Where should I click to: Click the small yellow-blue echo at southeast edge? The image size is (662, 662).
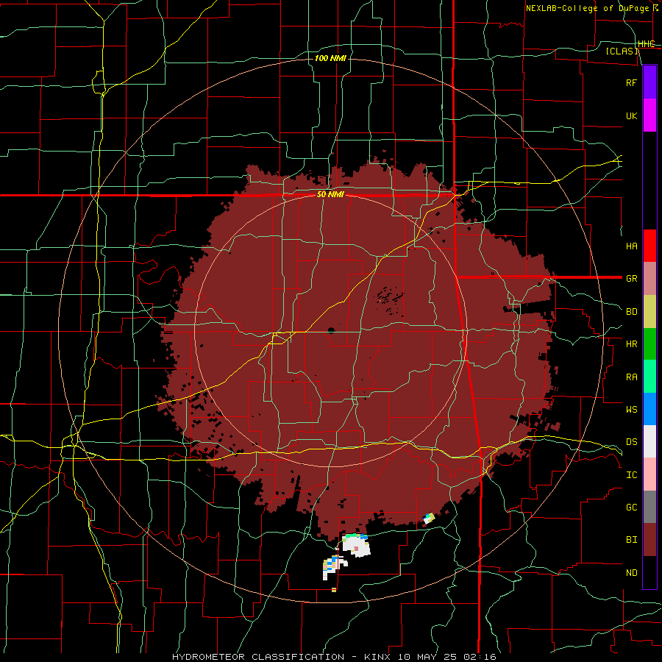point(429,518)
